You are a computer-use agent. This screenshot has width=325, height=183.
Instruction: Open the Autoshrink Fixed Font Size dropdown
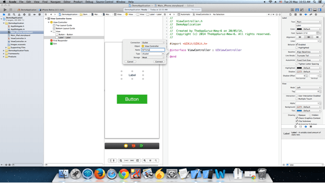[x=309, y=60]
